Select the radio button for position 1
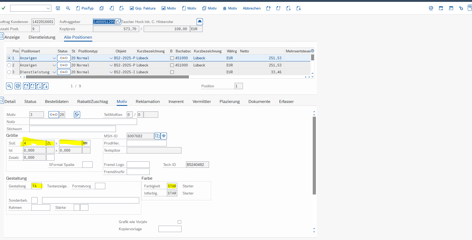The width and height of the screenshot is (472, 240). tap(9, 58)
